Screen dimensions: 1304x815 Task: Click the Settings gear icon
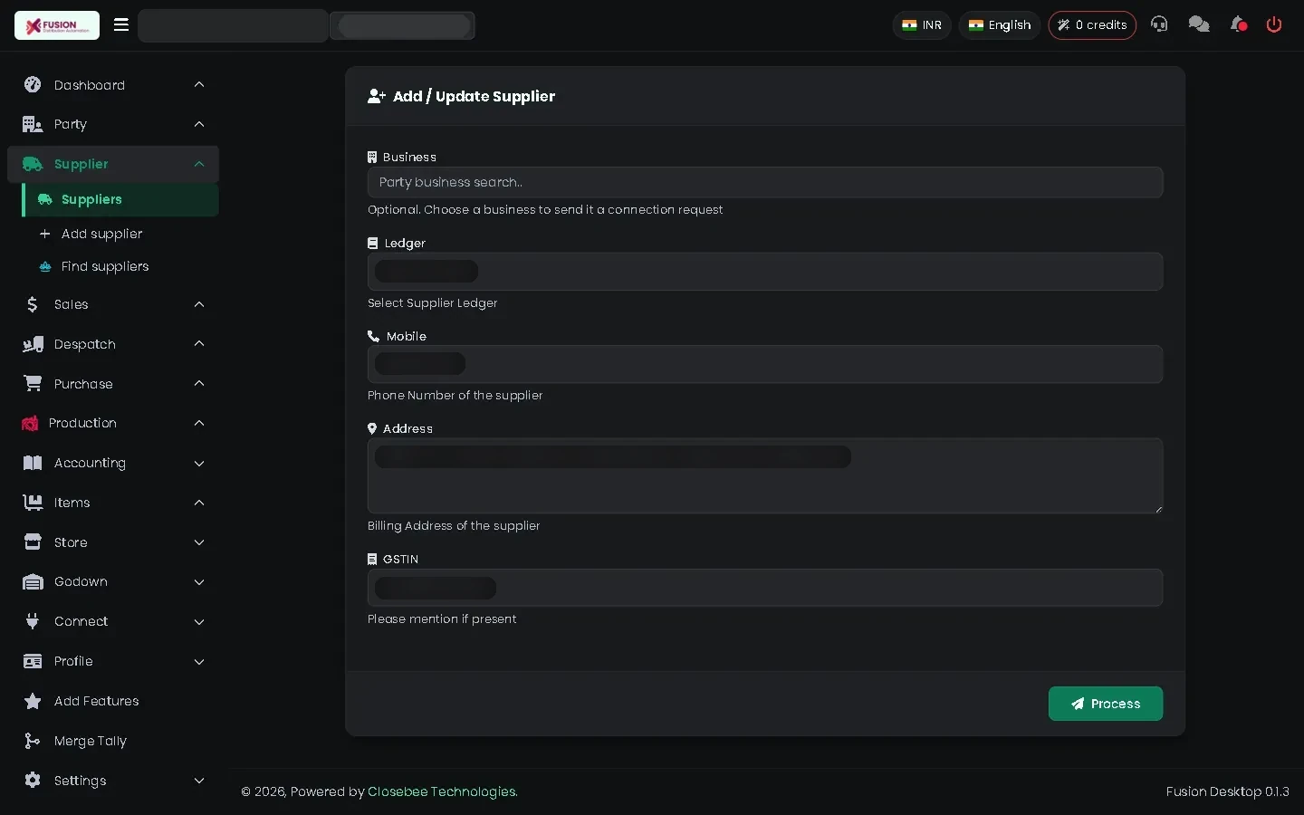pos(33,781)
